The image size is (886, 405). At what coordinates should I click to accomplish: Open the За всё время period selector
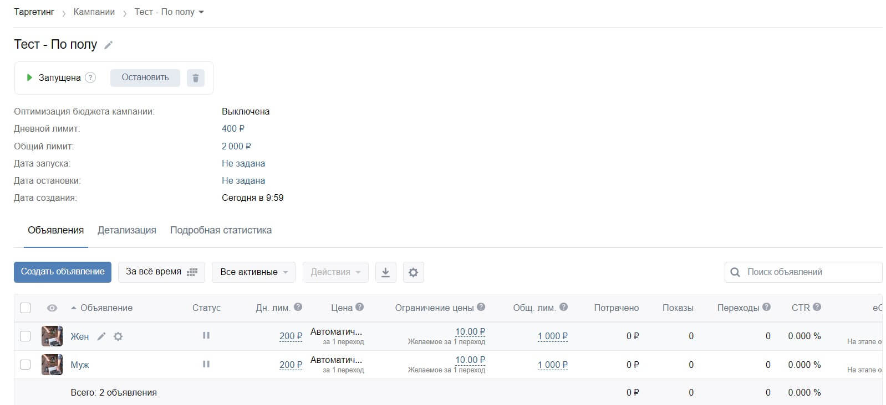161,272
